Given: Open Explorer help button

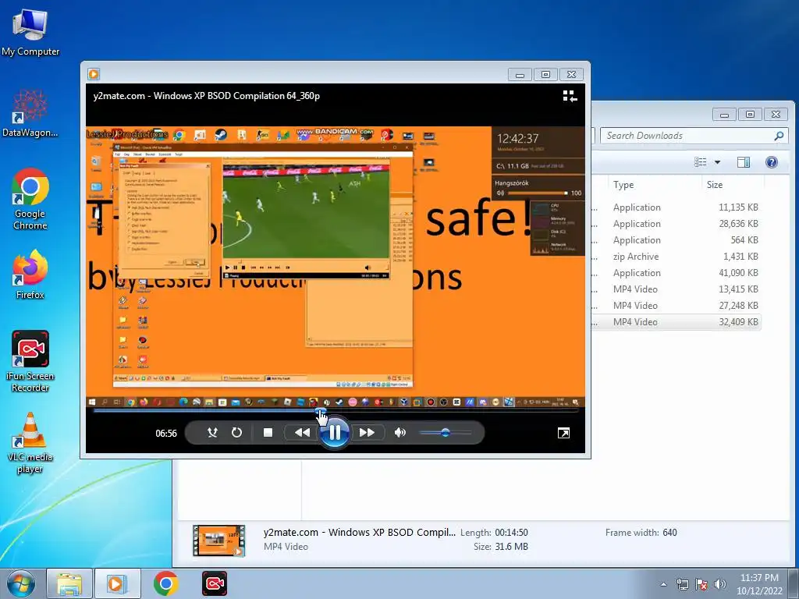Looking at the screenshot, I should [772, 162].
